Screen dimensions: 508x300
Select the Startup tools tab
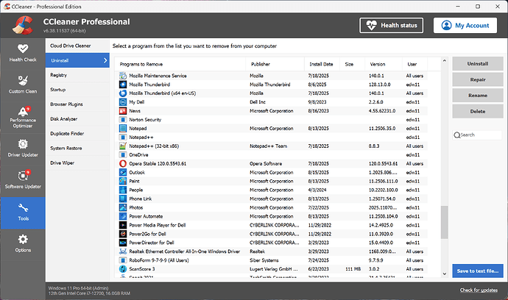tap(58, 90)
